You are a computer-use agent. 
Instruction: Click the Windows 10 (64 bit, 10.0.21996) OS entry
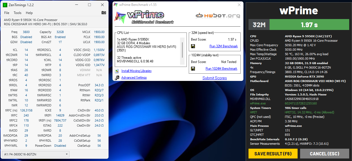coord(309,90)
